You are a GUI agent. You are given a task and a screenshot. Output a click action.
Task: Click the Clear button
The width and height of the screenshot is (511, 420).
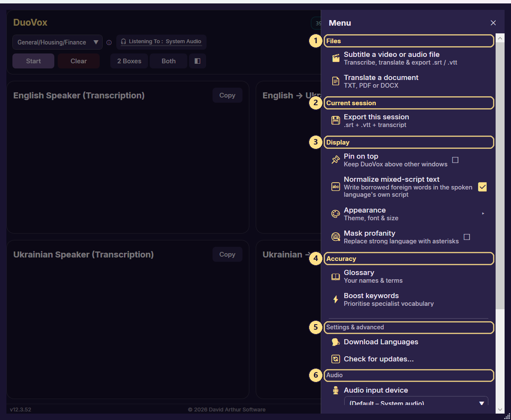pos(79,61)
